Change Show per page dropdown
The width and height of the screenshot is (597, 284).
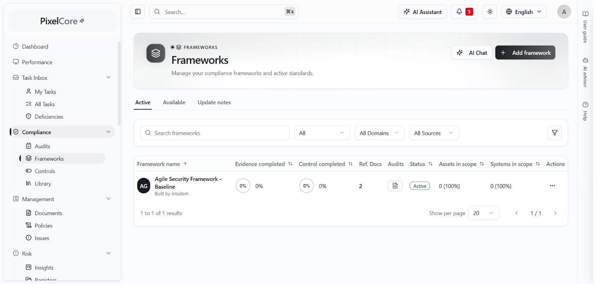tap(484, 213)
